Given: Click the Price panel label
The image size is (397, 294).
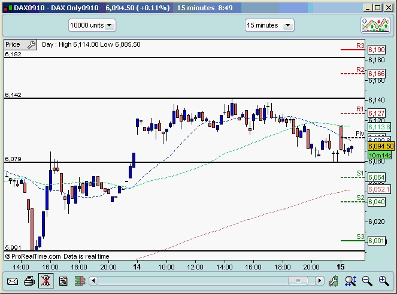Looking at the screenshot, I should [x=13, y=44].
